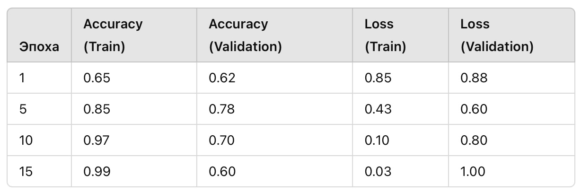Click validation loss value 1.00
The height and width of the screenshot is (193, 581).
[473, 171]
